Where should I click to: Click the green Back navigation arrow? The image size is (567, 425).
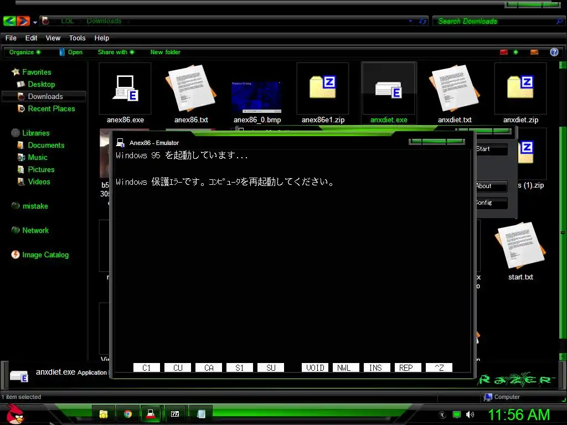click(9, 21)
